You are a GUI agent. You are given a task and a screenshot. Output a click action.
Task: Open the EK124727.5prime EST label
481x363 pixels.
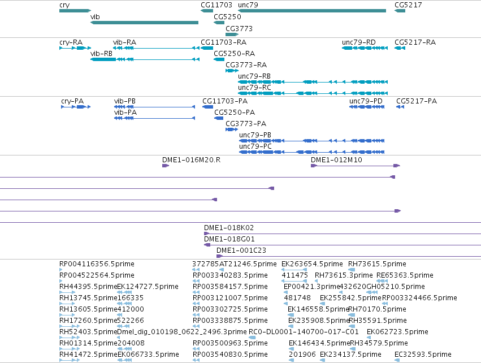tap(148, 287)
